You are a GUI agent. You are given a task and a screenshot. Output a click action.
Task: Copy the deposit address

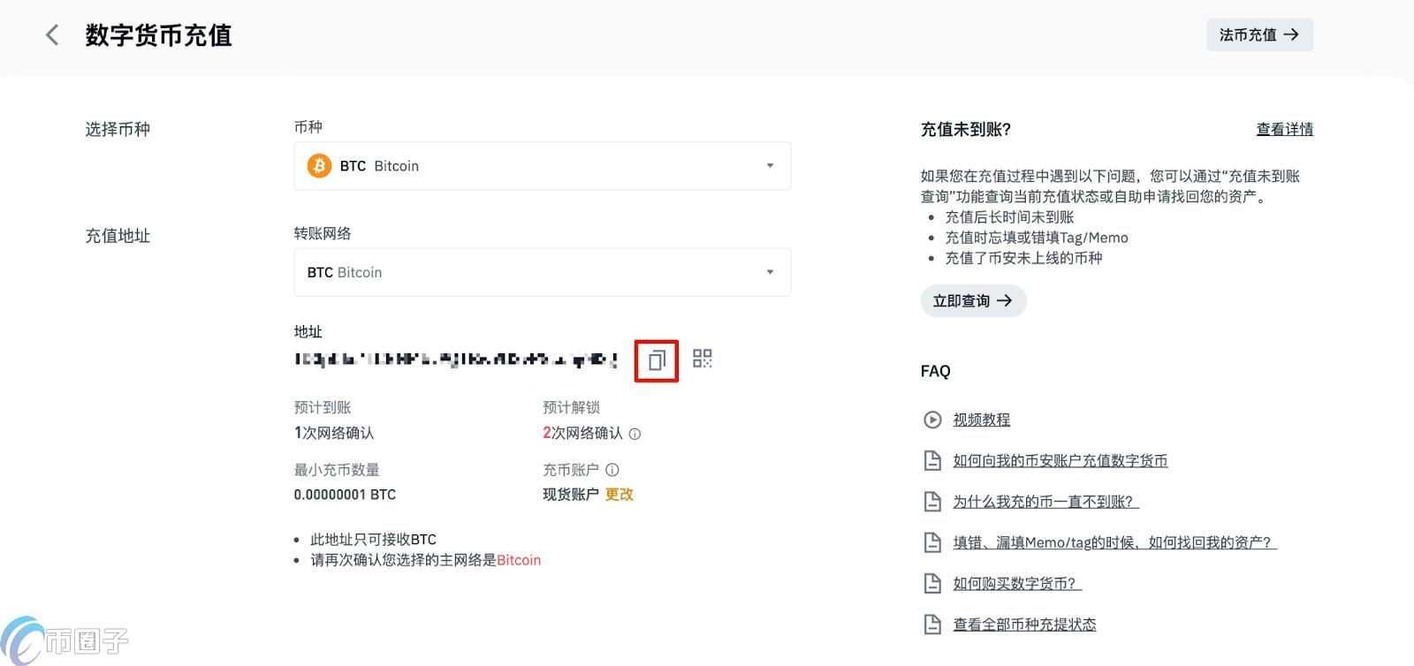657,360
